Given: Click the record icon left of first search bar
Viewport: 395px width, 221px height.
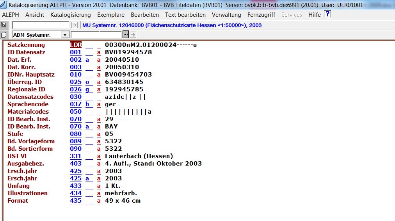Looking at the screenshot, I should tap(4, 25).
